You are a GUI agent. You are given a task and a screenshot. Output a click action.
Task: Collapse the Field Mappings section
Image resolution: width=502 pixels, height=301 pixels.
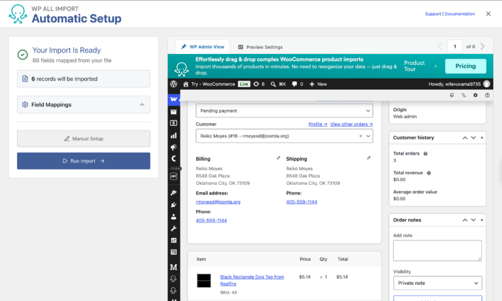[83, 105]
